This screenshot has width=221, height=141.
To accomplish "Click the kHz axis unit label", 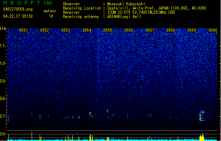I will pyautogui.click(x=3, y=29).
